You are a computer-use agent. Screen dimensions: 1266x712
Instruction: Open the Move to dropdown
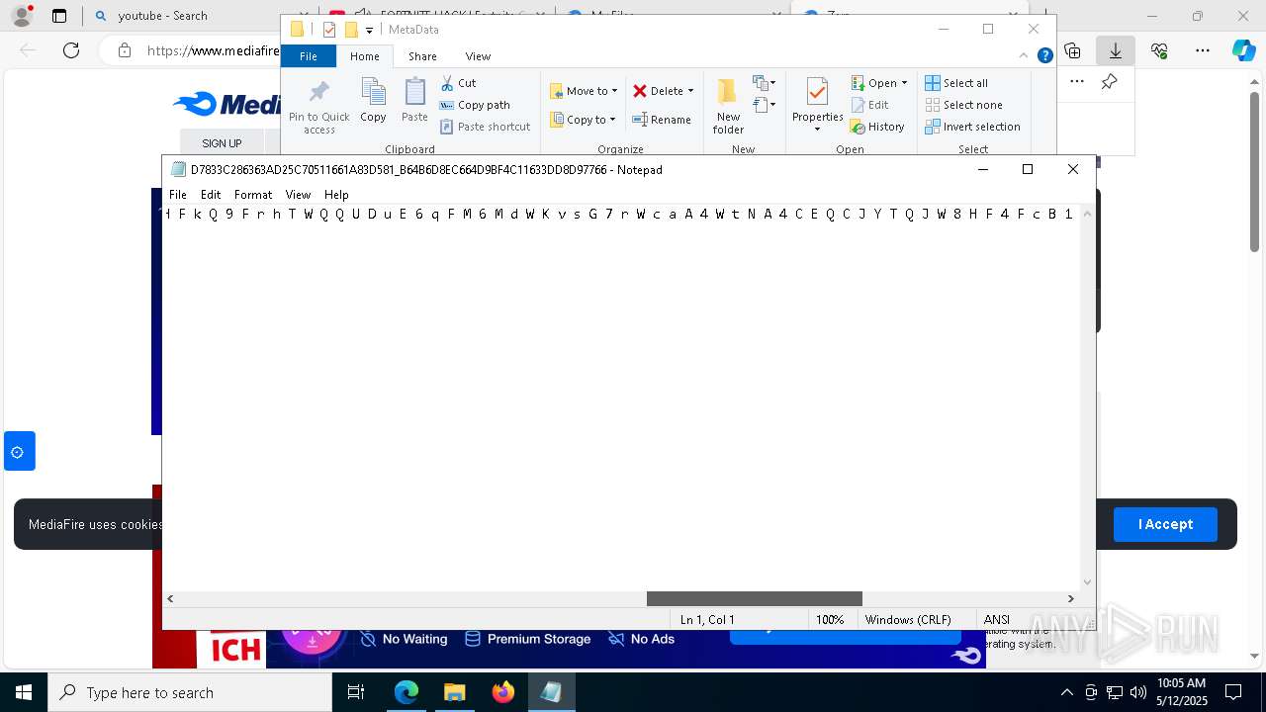pyautogui.click(x=584, y=91)
